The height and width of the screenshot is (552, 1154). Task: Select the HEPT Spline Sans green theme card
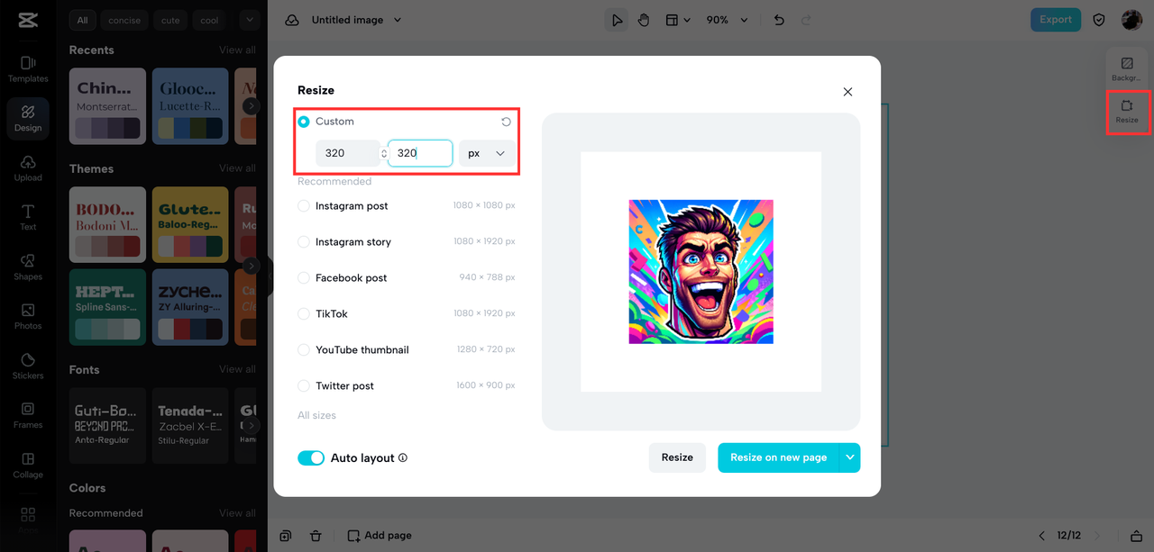(107, 306)
